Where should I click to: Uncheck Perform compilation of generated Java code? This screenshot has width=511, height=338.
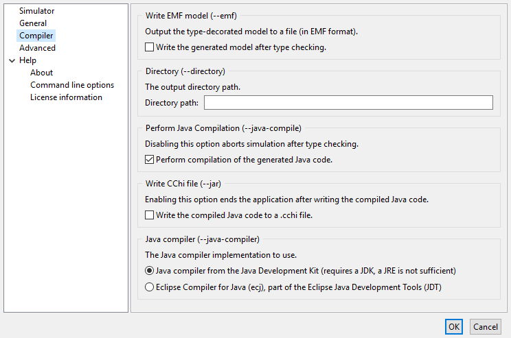(150, 160)
